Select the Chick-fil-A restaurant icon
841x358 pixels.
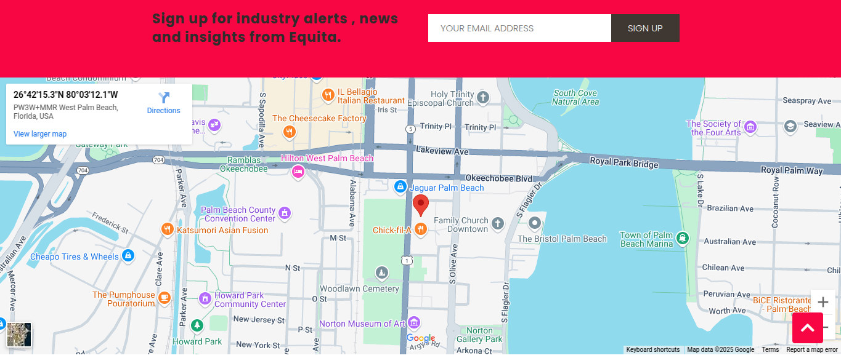(x=421, y=229)
